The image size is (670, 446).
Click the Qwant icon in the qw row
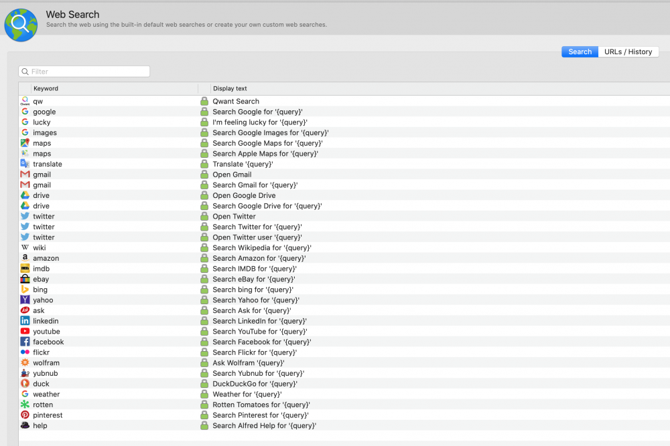point(25,102)
